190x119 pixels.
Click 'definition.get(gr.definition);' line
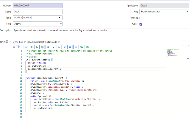[52, 102]
